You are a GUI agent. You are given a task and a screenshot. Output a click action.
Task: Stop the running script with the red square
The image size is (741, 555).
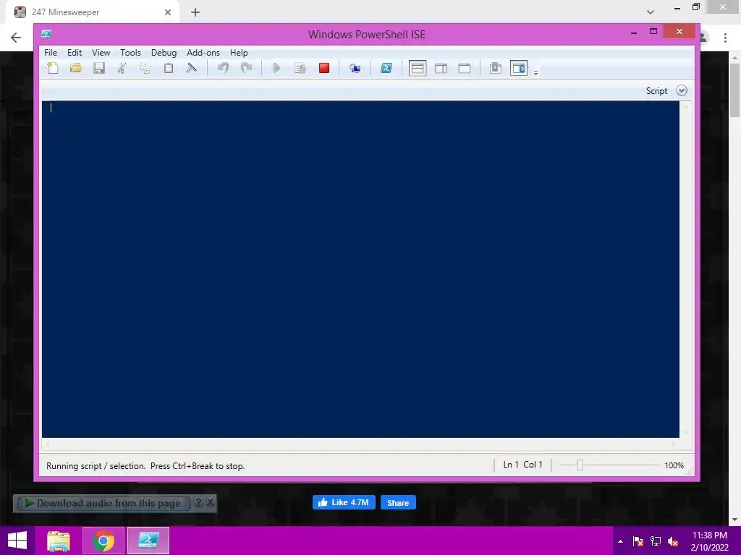(x=323, y=68)
